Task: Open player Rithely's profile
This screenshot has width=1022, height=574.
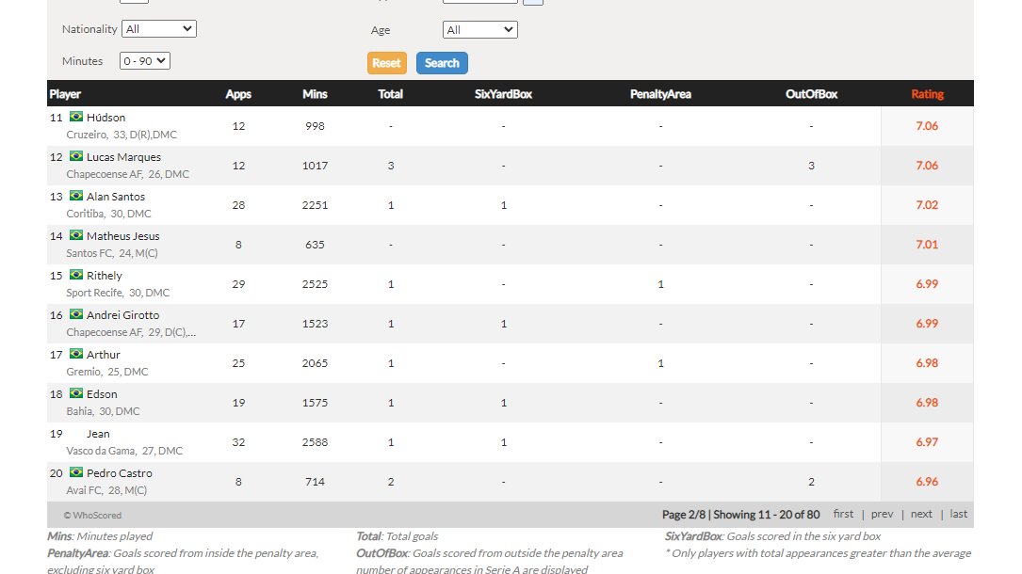Action: 105,276
